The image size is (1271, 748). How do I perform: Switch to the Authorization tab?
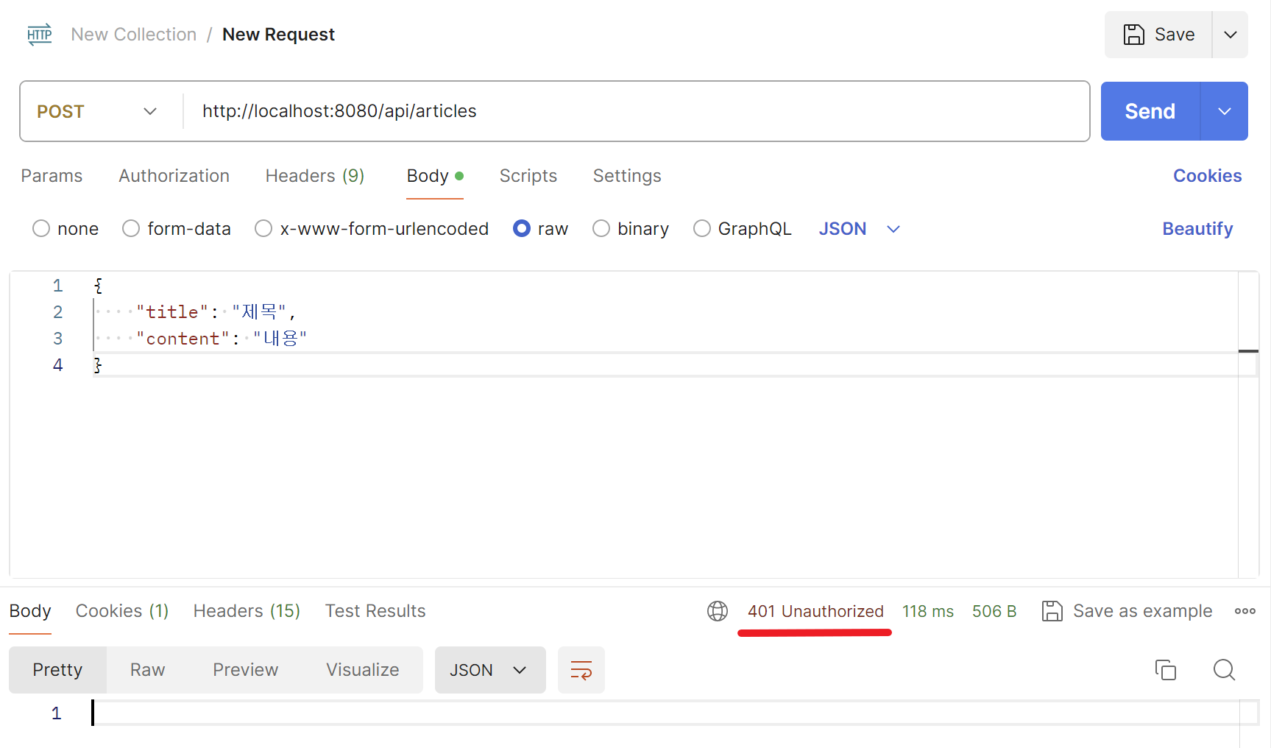point(174,176)
